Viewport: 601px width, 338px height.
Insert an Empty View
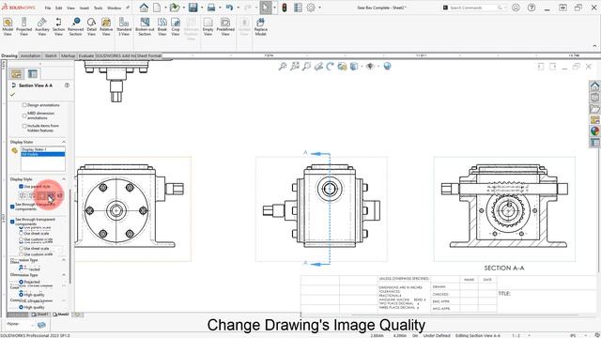click(208, 27)
